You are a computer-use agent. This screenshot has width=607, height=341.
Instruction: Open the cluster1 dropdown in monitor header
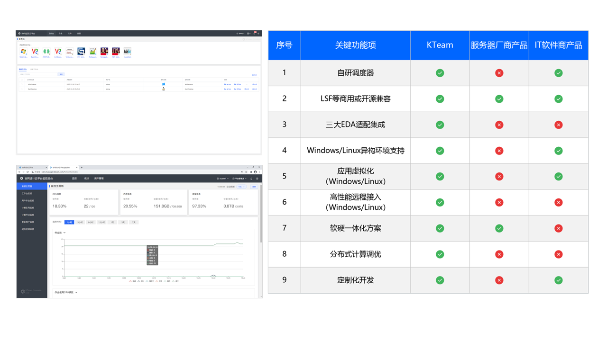221,179
